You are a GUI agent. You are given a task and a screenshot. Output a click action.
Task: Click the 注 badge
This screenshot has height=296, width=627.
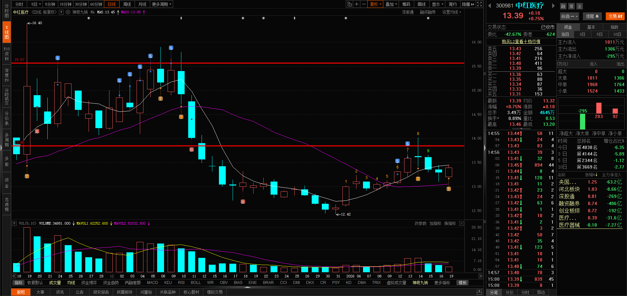[x=579, y=6]
